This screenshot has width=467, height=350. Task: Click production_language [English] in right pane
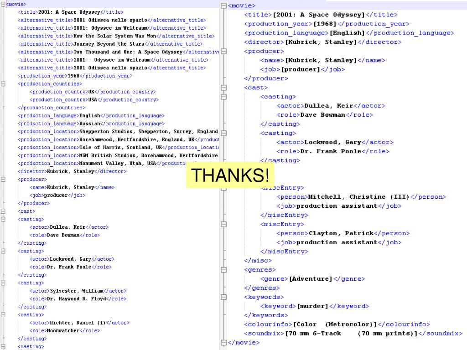tap(349, 33)
